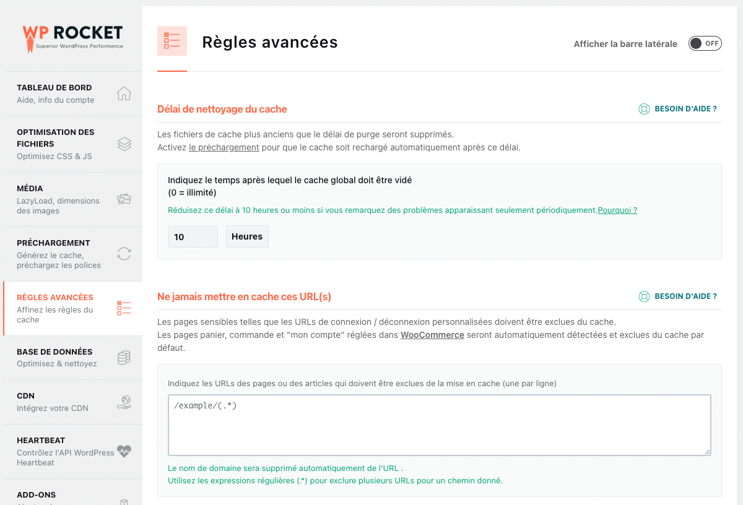Click the CDN globe icon
Viewport: 743px width, 505px height.
pyautogui.click(x=124, y=402)
